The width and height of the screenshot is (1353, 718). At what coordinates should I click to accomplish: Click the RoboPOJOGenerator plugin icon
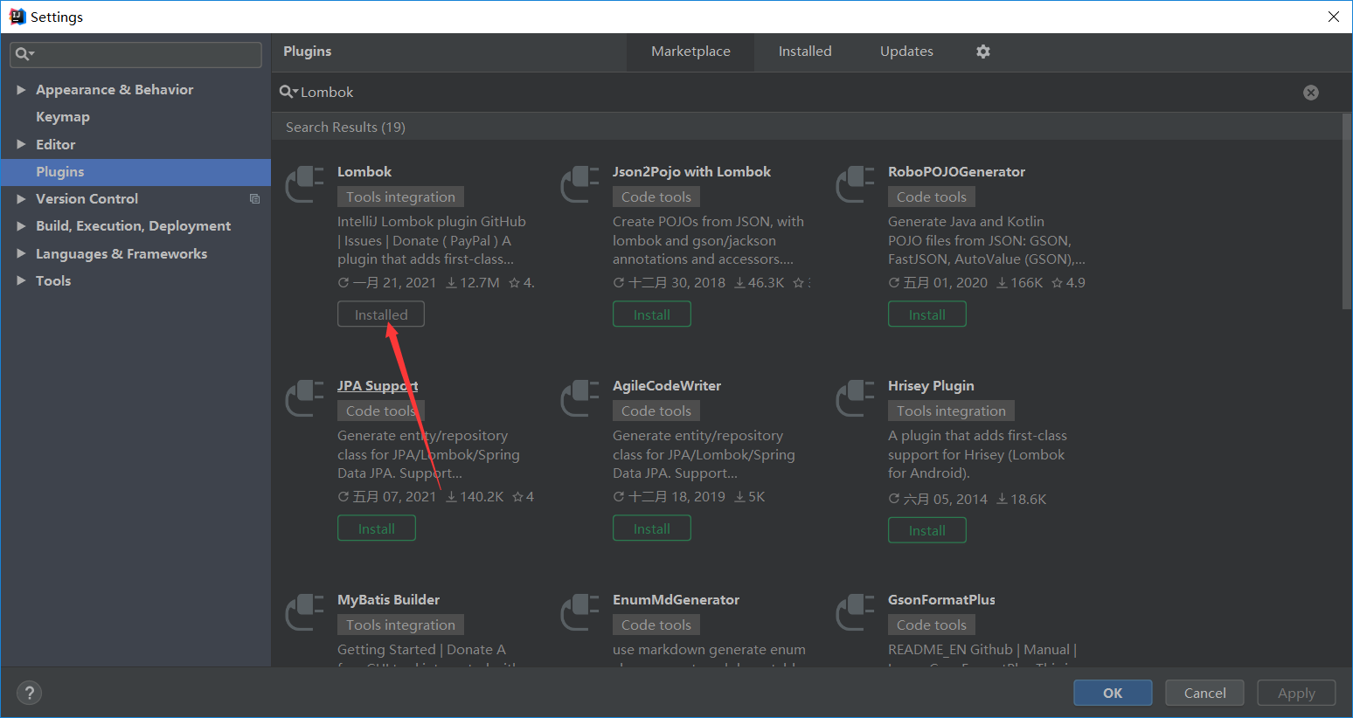pos(856,183)
